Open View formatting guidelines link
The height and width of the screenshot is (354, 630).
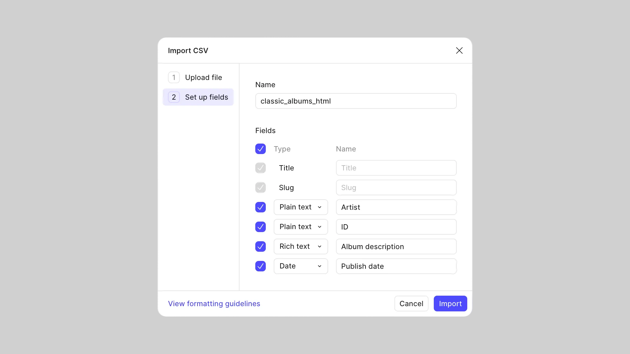coord(214,304)
